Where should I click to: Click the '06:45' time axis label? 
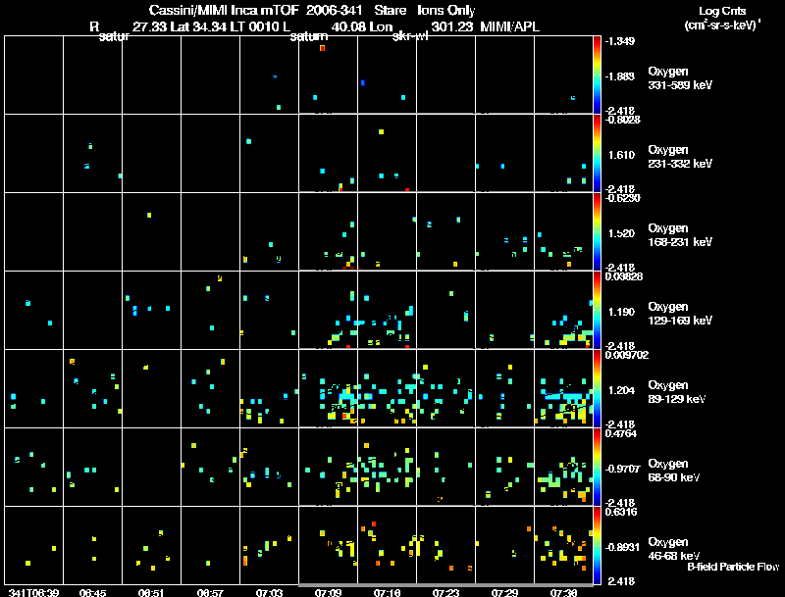coord(92,592)
